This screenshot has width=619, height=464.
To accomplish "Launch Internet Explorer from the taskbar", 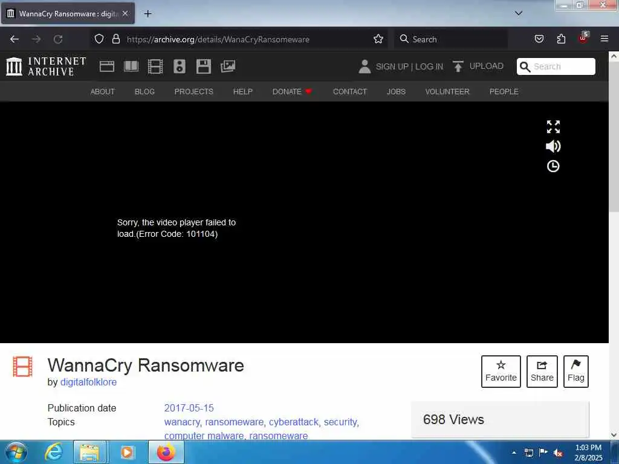I will [x=53, y=452].
